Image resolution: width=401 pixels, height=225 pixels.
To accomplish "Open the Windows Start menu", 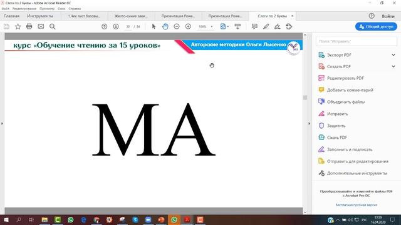I will tap(6, 219).
